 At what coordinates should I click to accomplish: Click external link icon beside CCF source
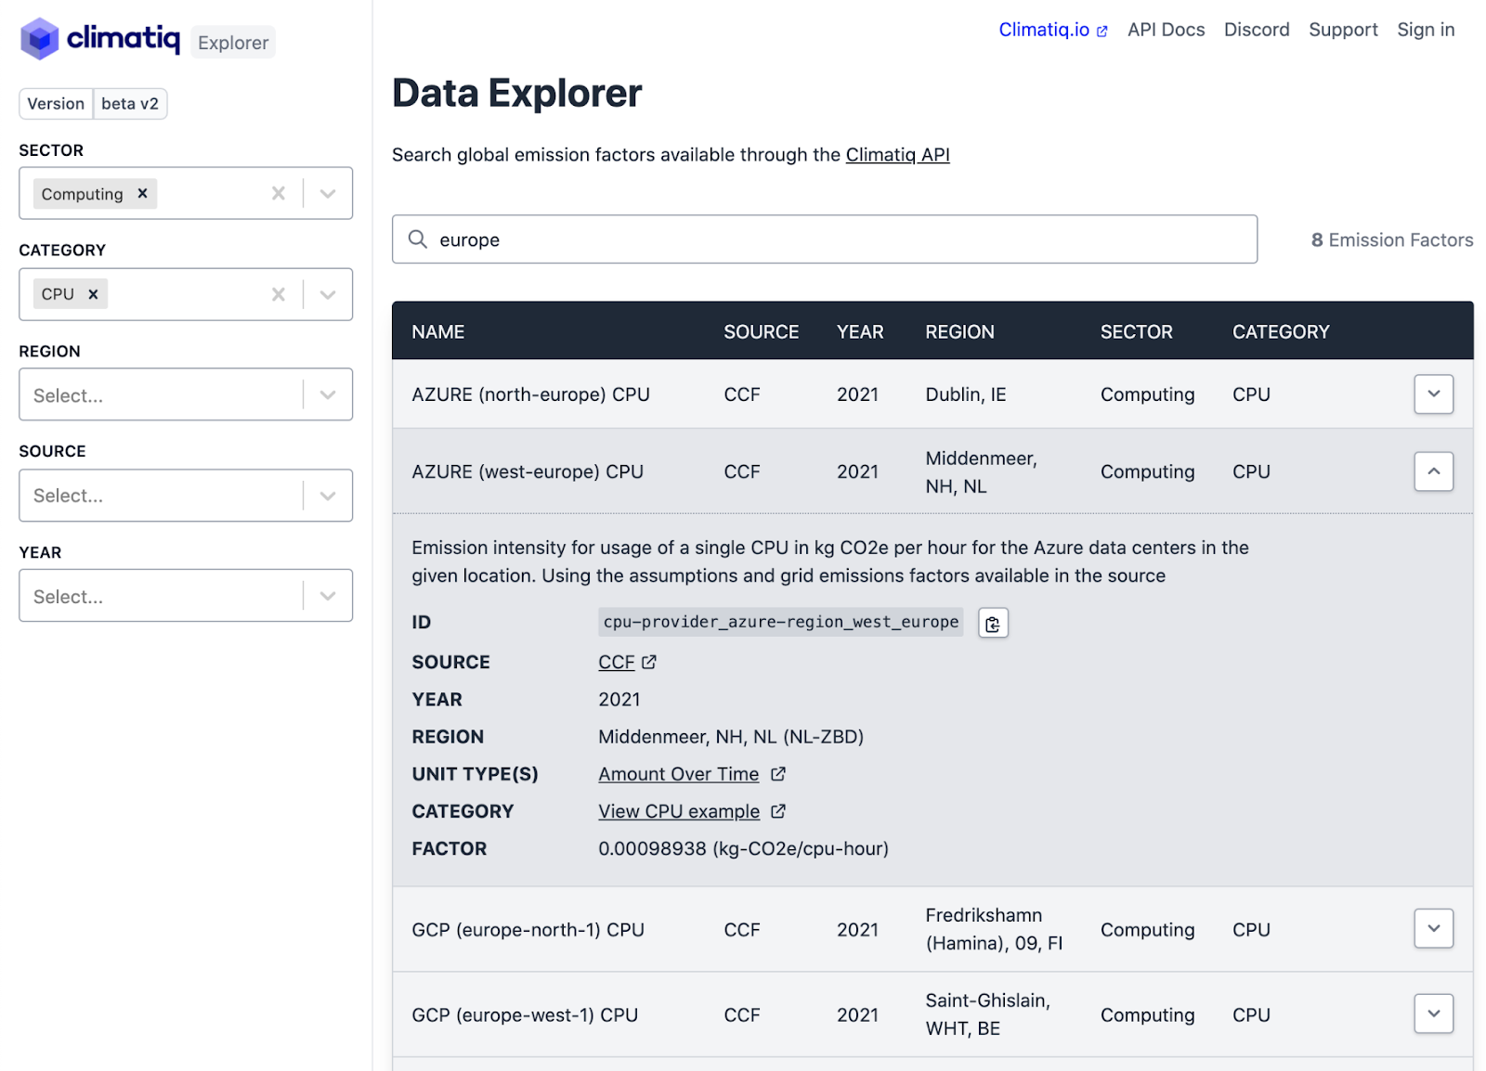pyautogui.click(x=649, y=662)
